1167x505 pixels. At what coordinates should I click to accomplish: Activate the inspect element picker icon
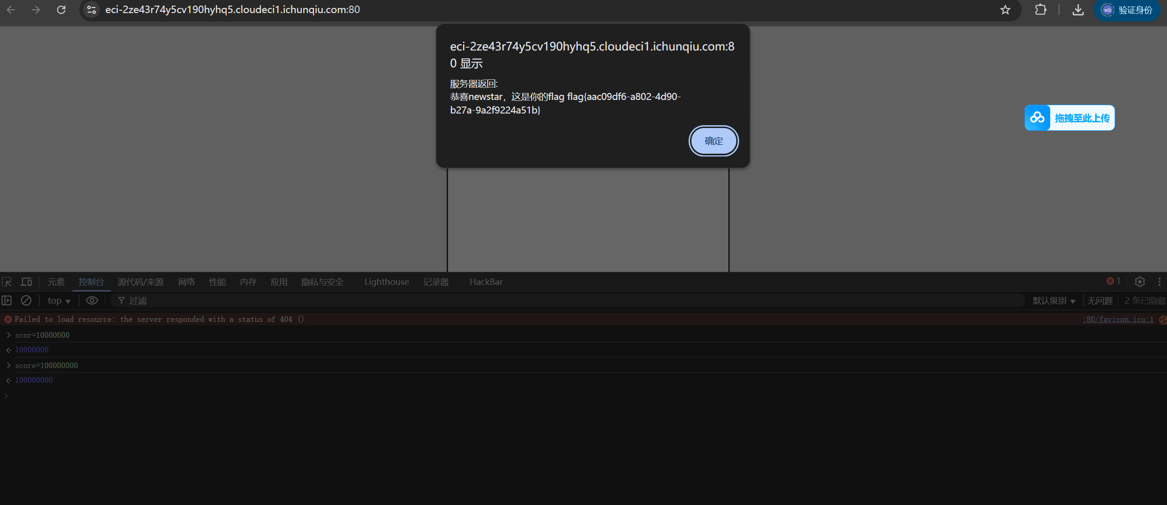click(x=7, y=282)
